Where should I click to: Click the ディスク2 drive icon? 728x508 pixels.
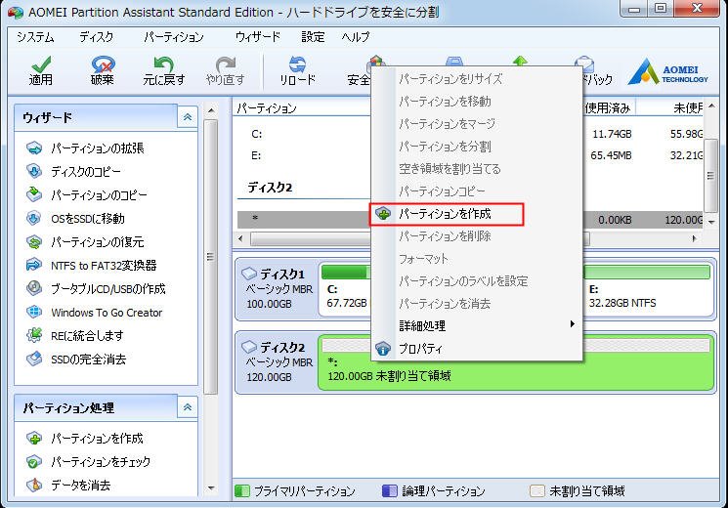click(249, 347)
